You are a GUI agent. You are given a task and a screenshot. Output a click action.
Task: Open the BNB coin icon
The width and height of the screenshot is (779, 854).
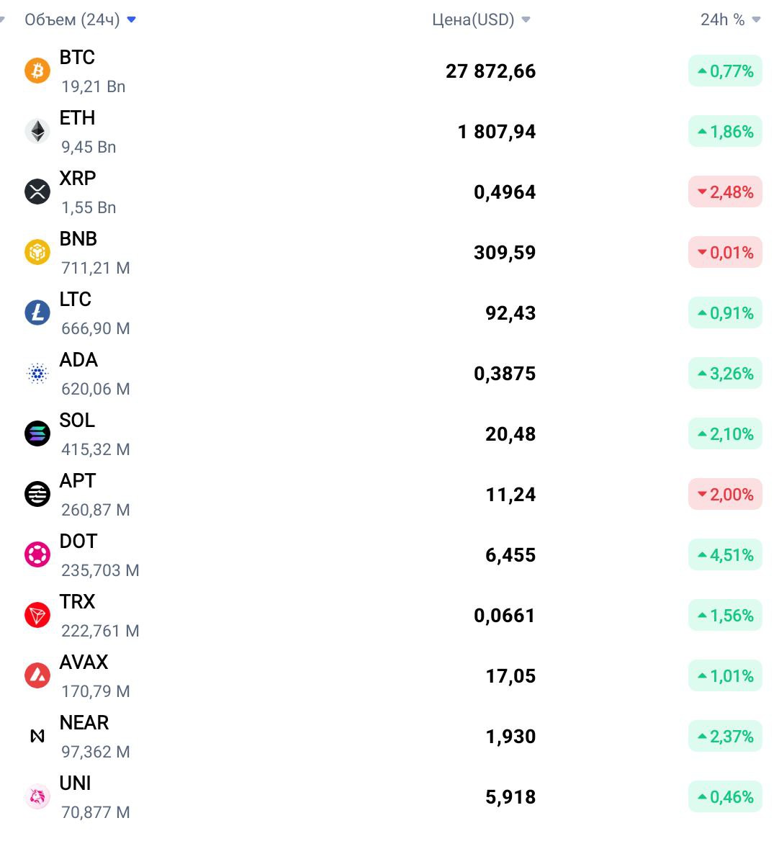point(37,252)
